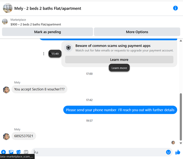Open the listing thumbnail in the header
Viewport: 183px width, 159px height.
pyautogui.click(x=8, y=8)
